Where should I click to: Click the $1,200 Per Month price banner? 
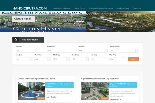[59, 85]
